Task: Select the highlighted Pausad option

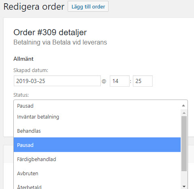Action: [x=97, y=144]
